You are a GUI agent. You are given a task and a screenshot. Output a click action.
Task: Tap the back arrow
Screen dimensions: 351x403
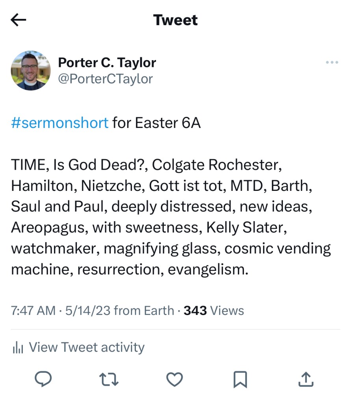pyautogui.click(x=19, y=20)
